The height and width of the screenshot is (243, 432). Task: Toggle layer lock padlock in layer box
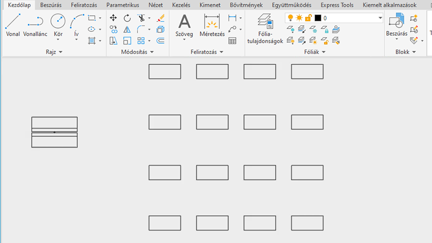(x=308, y=18)
